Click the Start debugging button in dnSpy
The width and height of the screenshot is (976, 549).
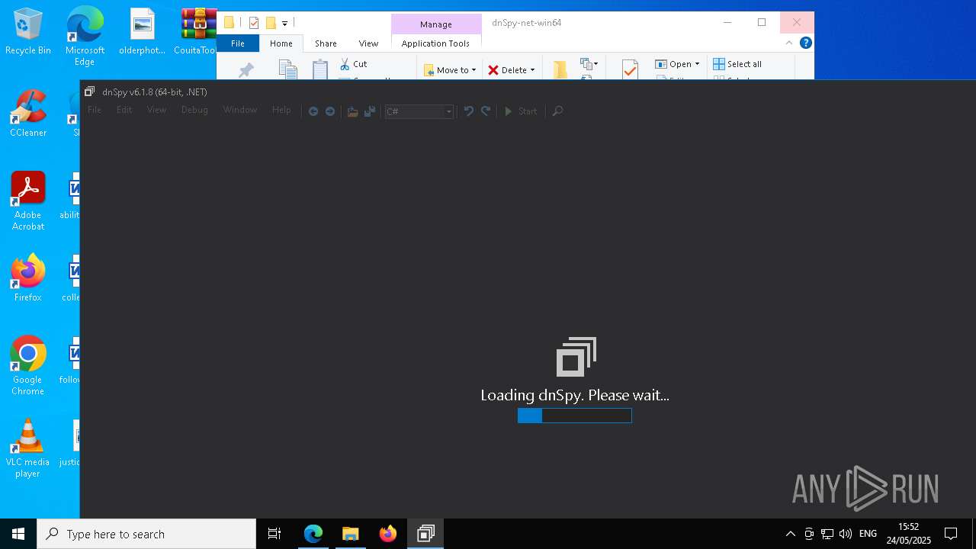pos(521,111)
